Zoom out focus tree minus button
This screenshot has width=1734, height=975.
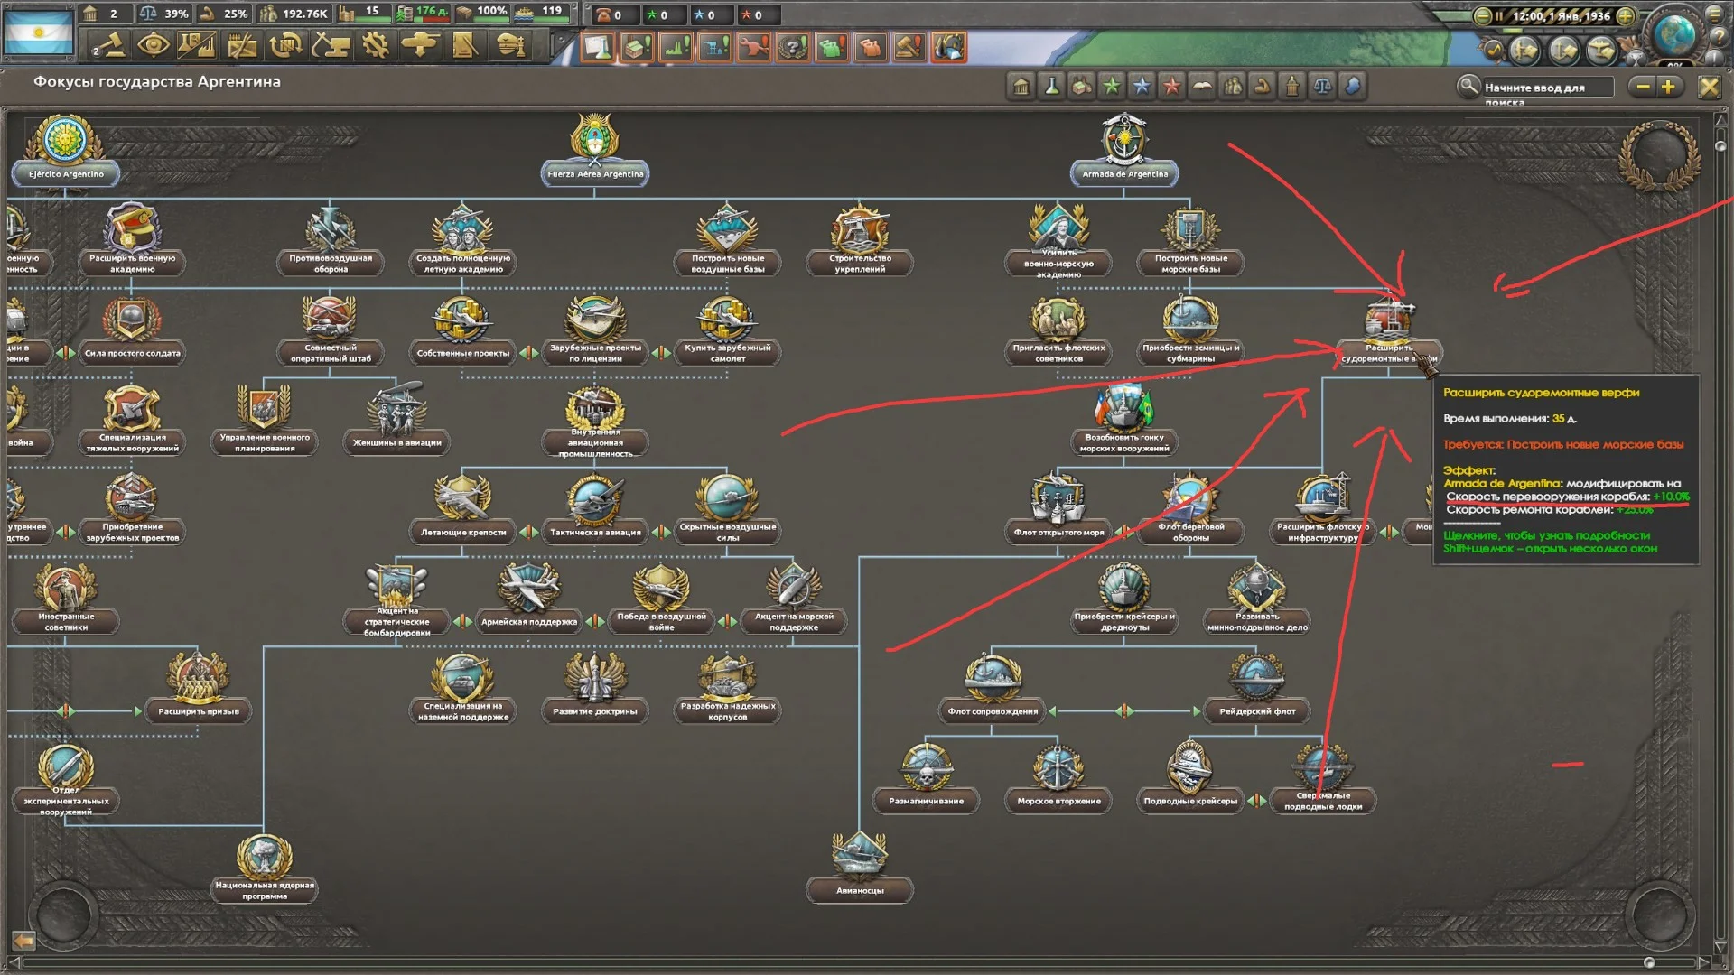[1643, 87]
